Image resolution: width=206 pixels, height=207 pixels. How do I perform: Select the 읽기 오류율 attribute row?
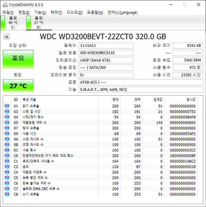[x=100, y=106]
